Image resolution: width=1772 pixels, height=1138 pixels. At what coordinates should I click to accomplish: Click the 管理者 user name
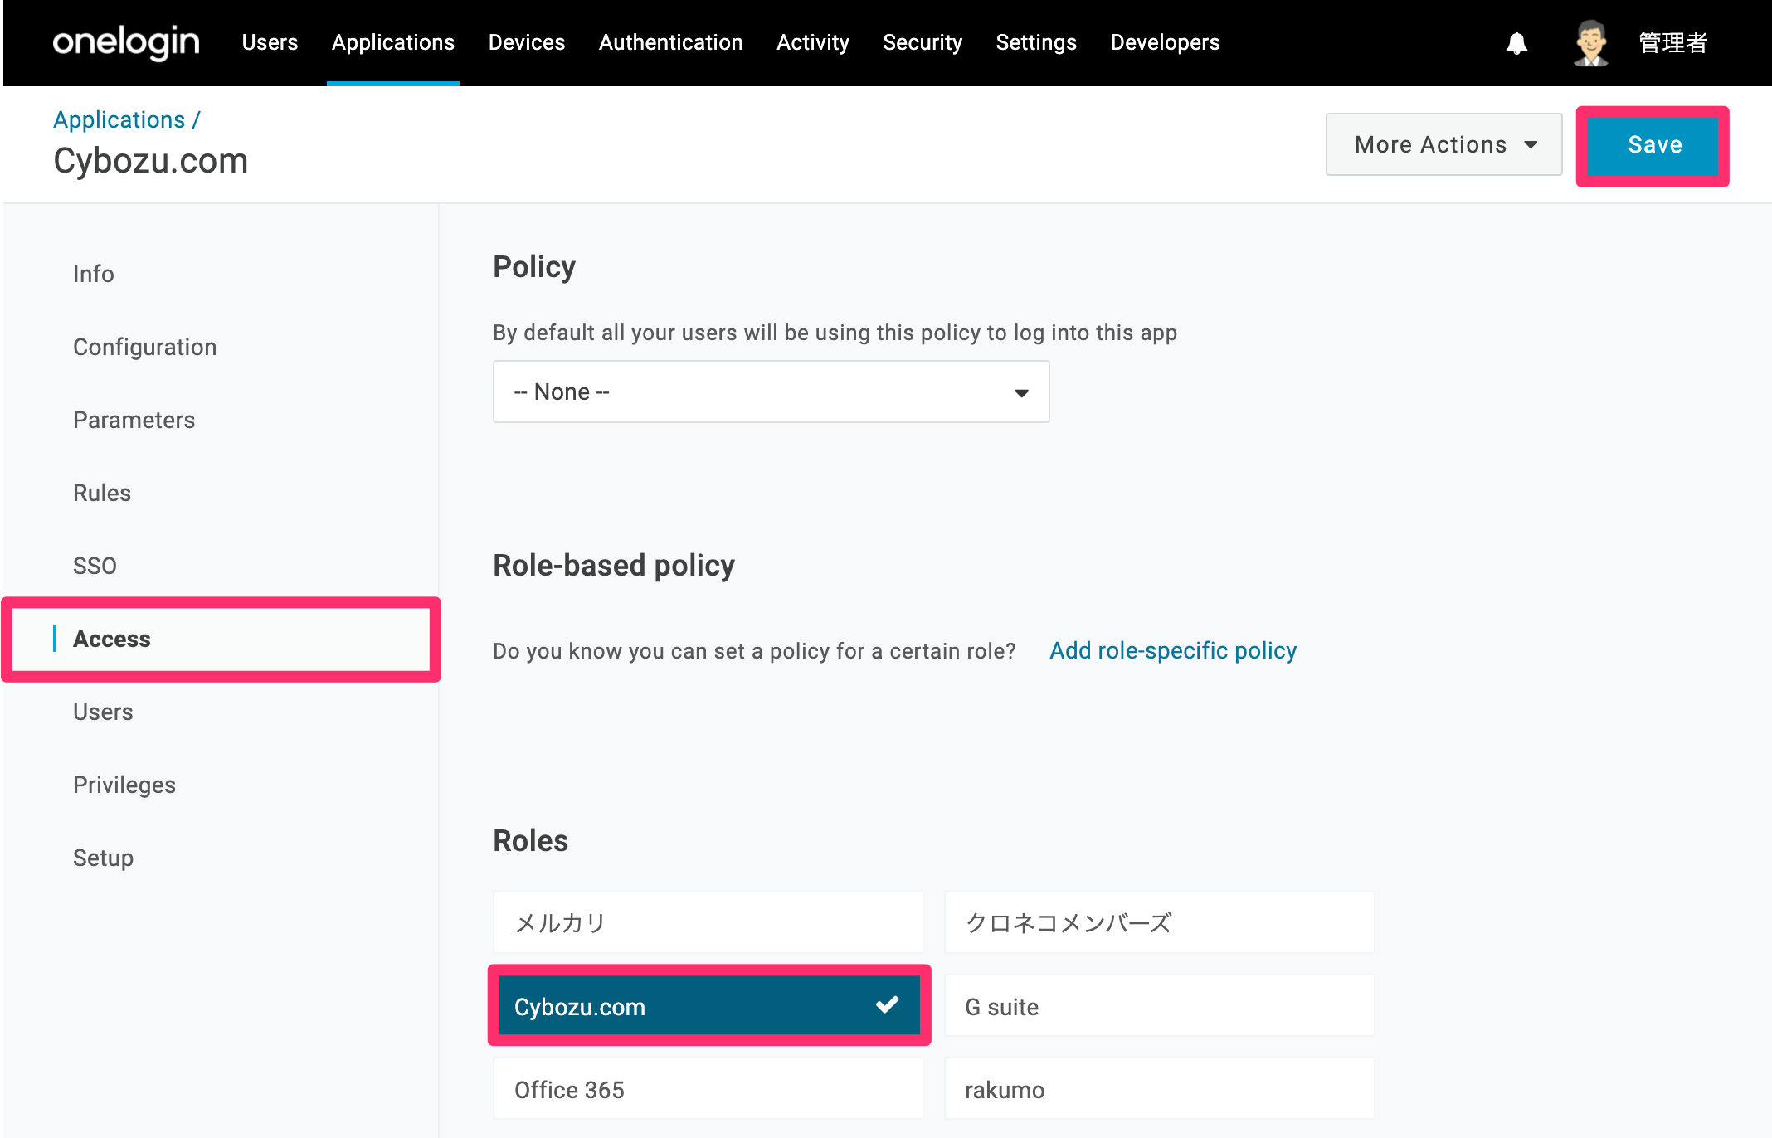1672,42
